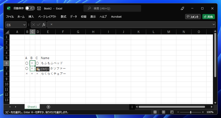This screenshot has height=118, width=221.
Task: Click the vertical scrollbar thumb
Action: click(x=215, y=55)
